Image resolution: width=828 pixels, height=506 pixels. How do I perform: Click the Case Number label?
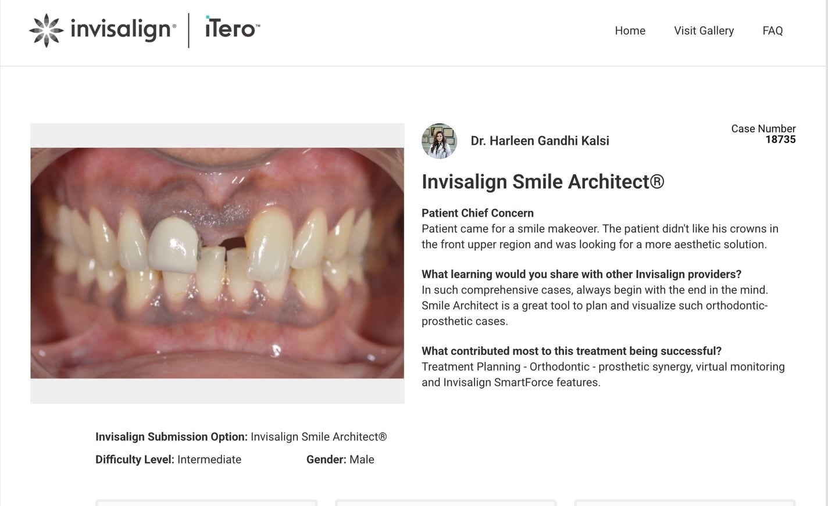[763, 128]
